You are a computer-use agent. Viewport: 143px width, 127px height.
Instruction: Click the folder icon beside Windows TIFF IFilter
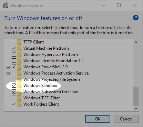tap(19, 98)
